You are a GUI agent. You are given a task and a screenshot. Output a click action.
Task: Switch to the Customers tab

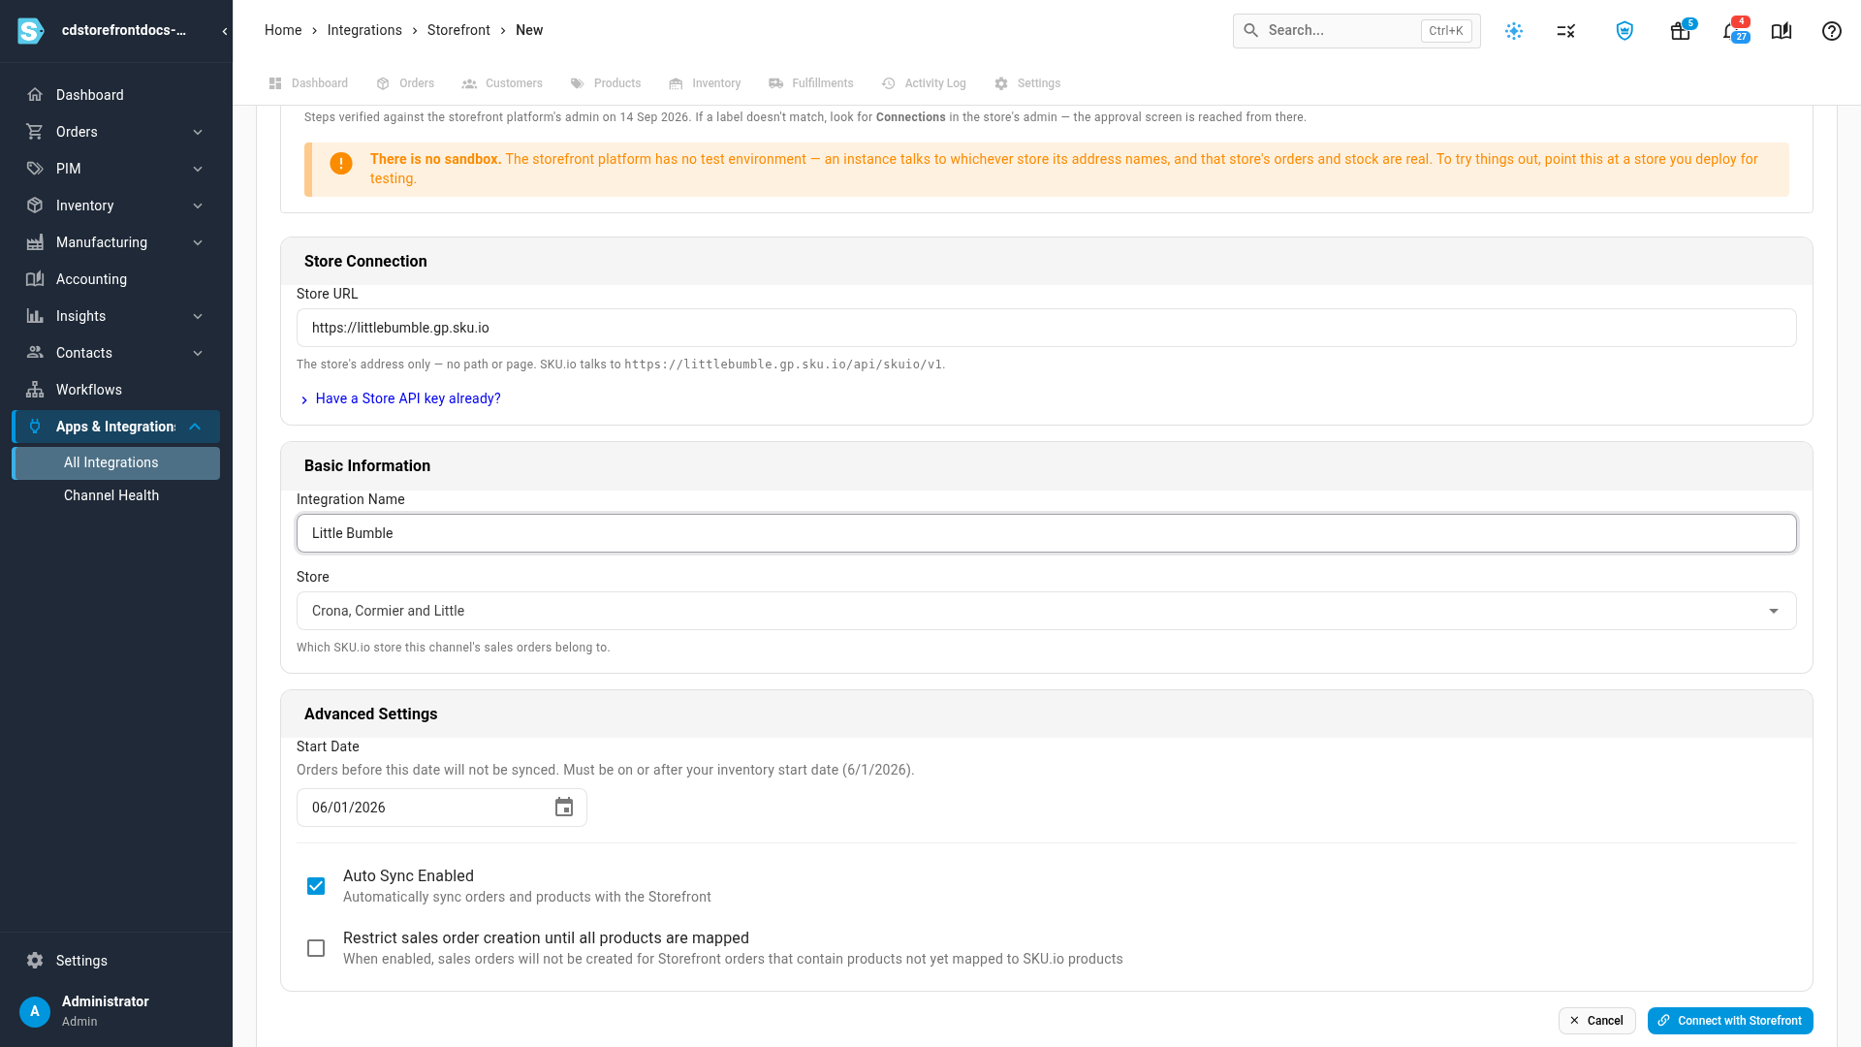click(x=502, y=83)
